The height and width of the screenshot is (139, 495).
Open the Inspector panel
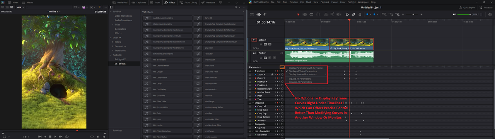coord(486,7)
